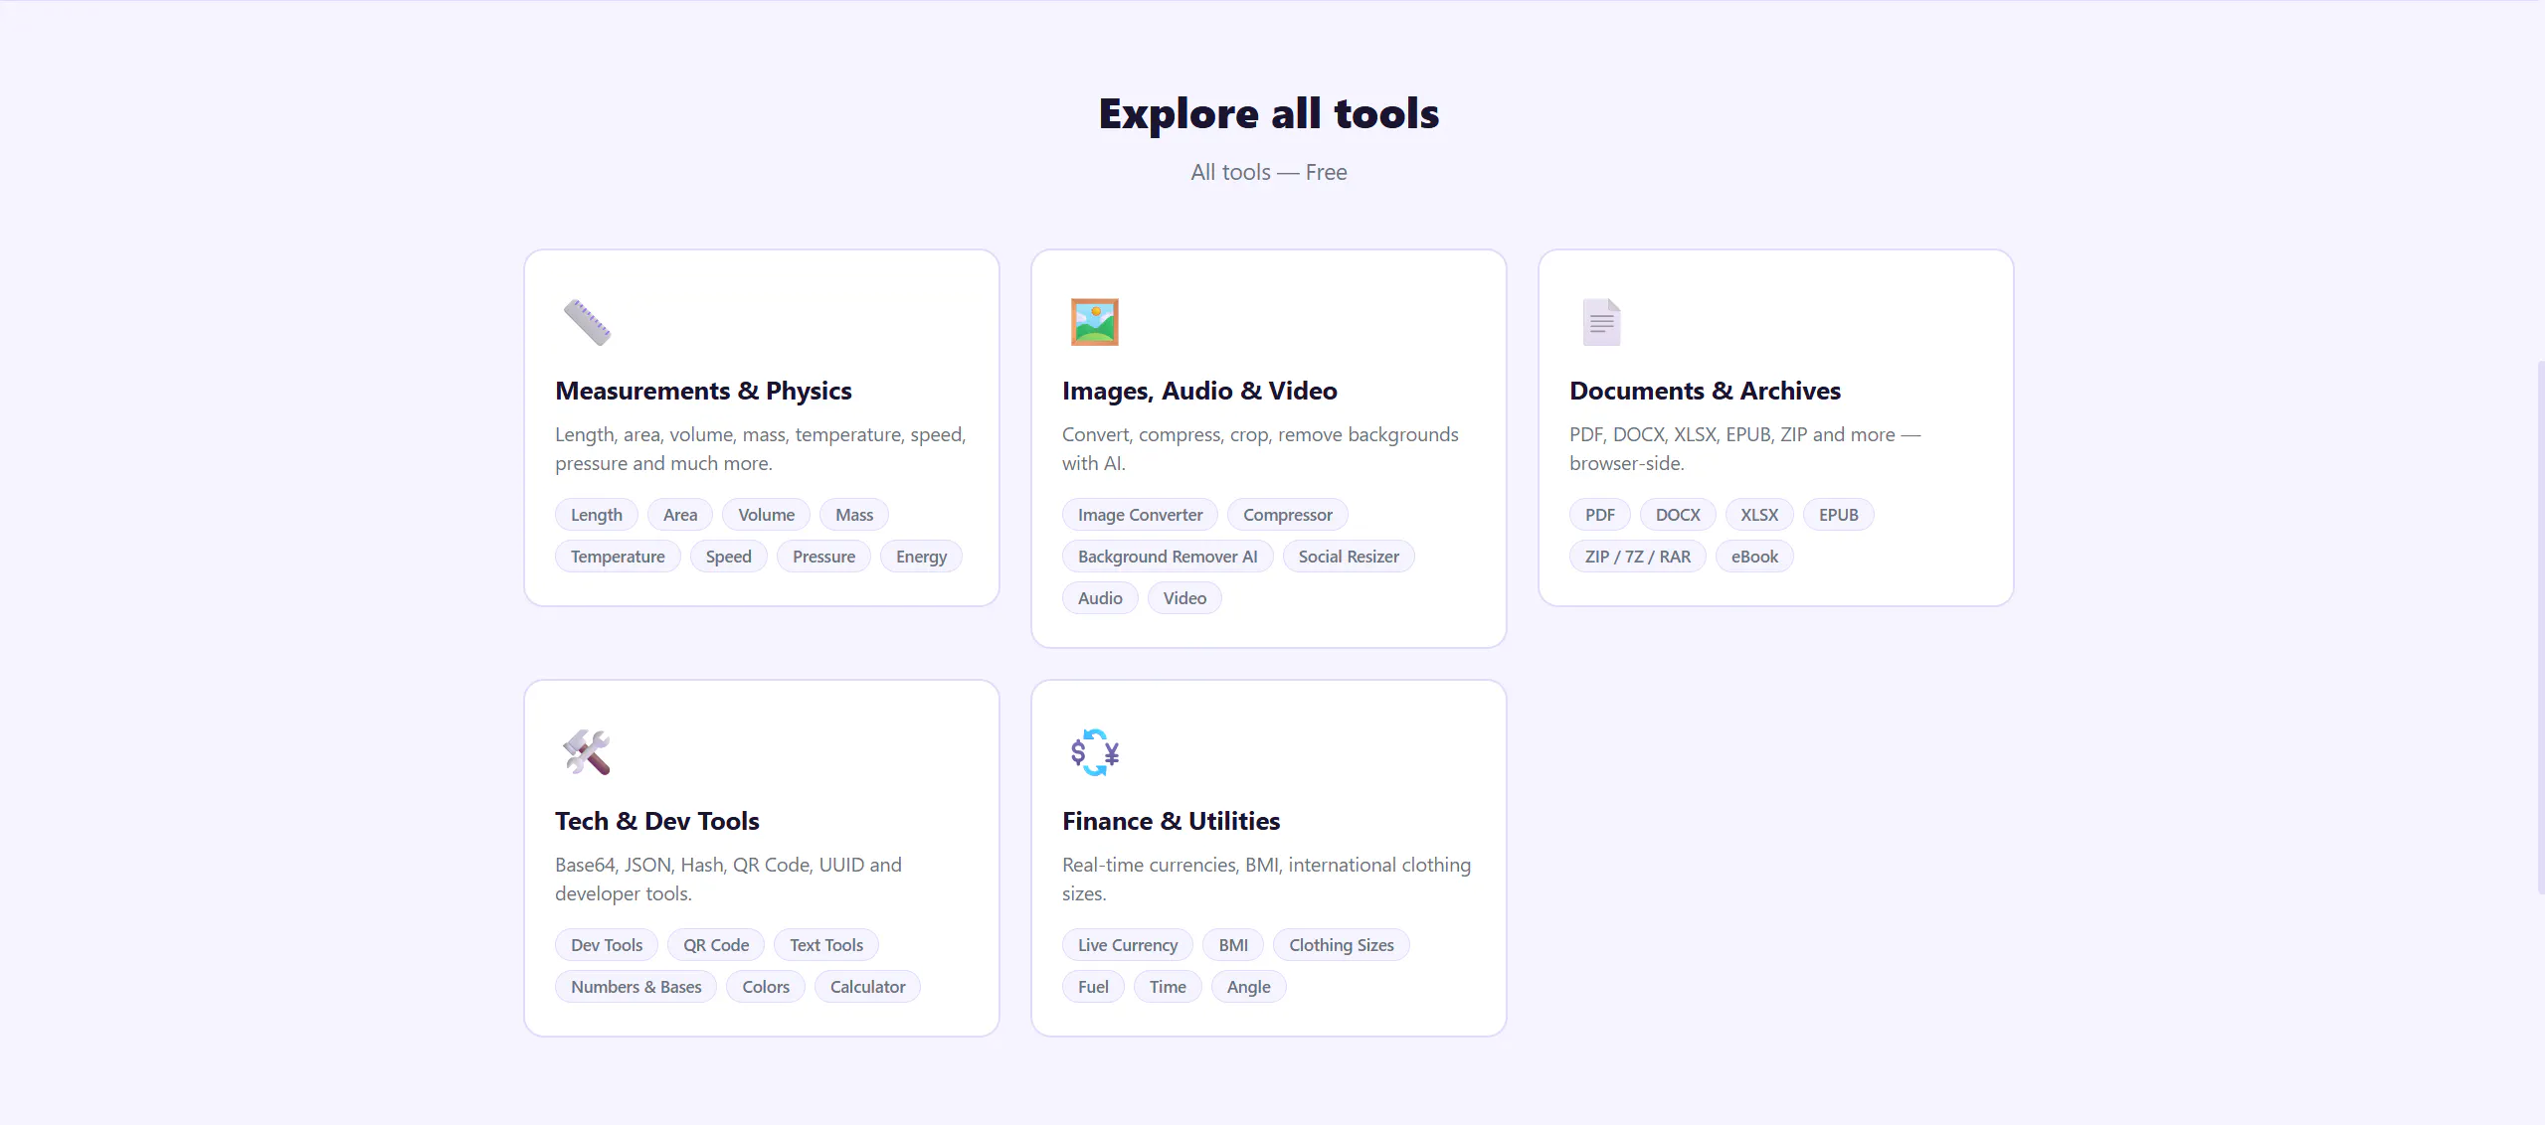Select the Area tag

(680, 515)
